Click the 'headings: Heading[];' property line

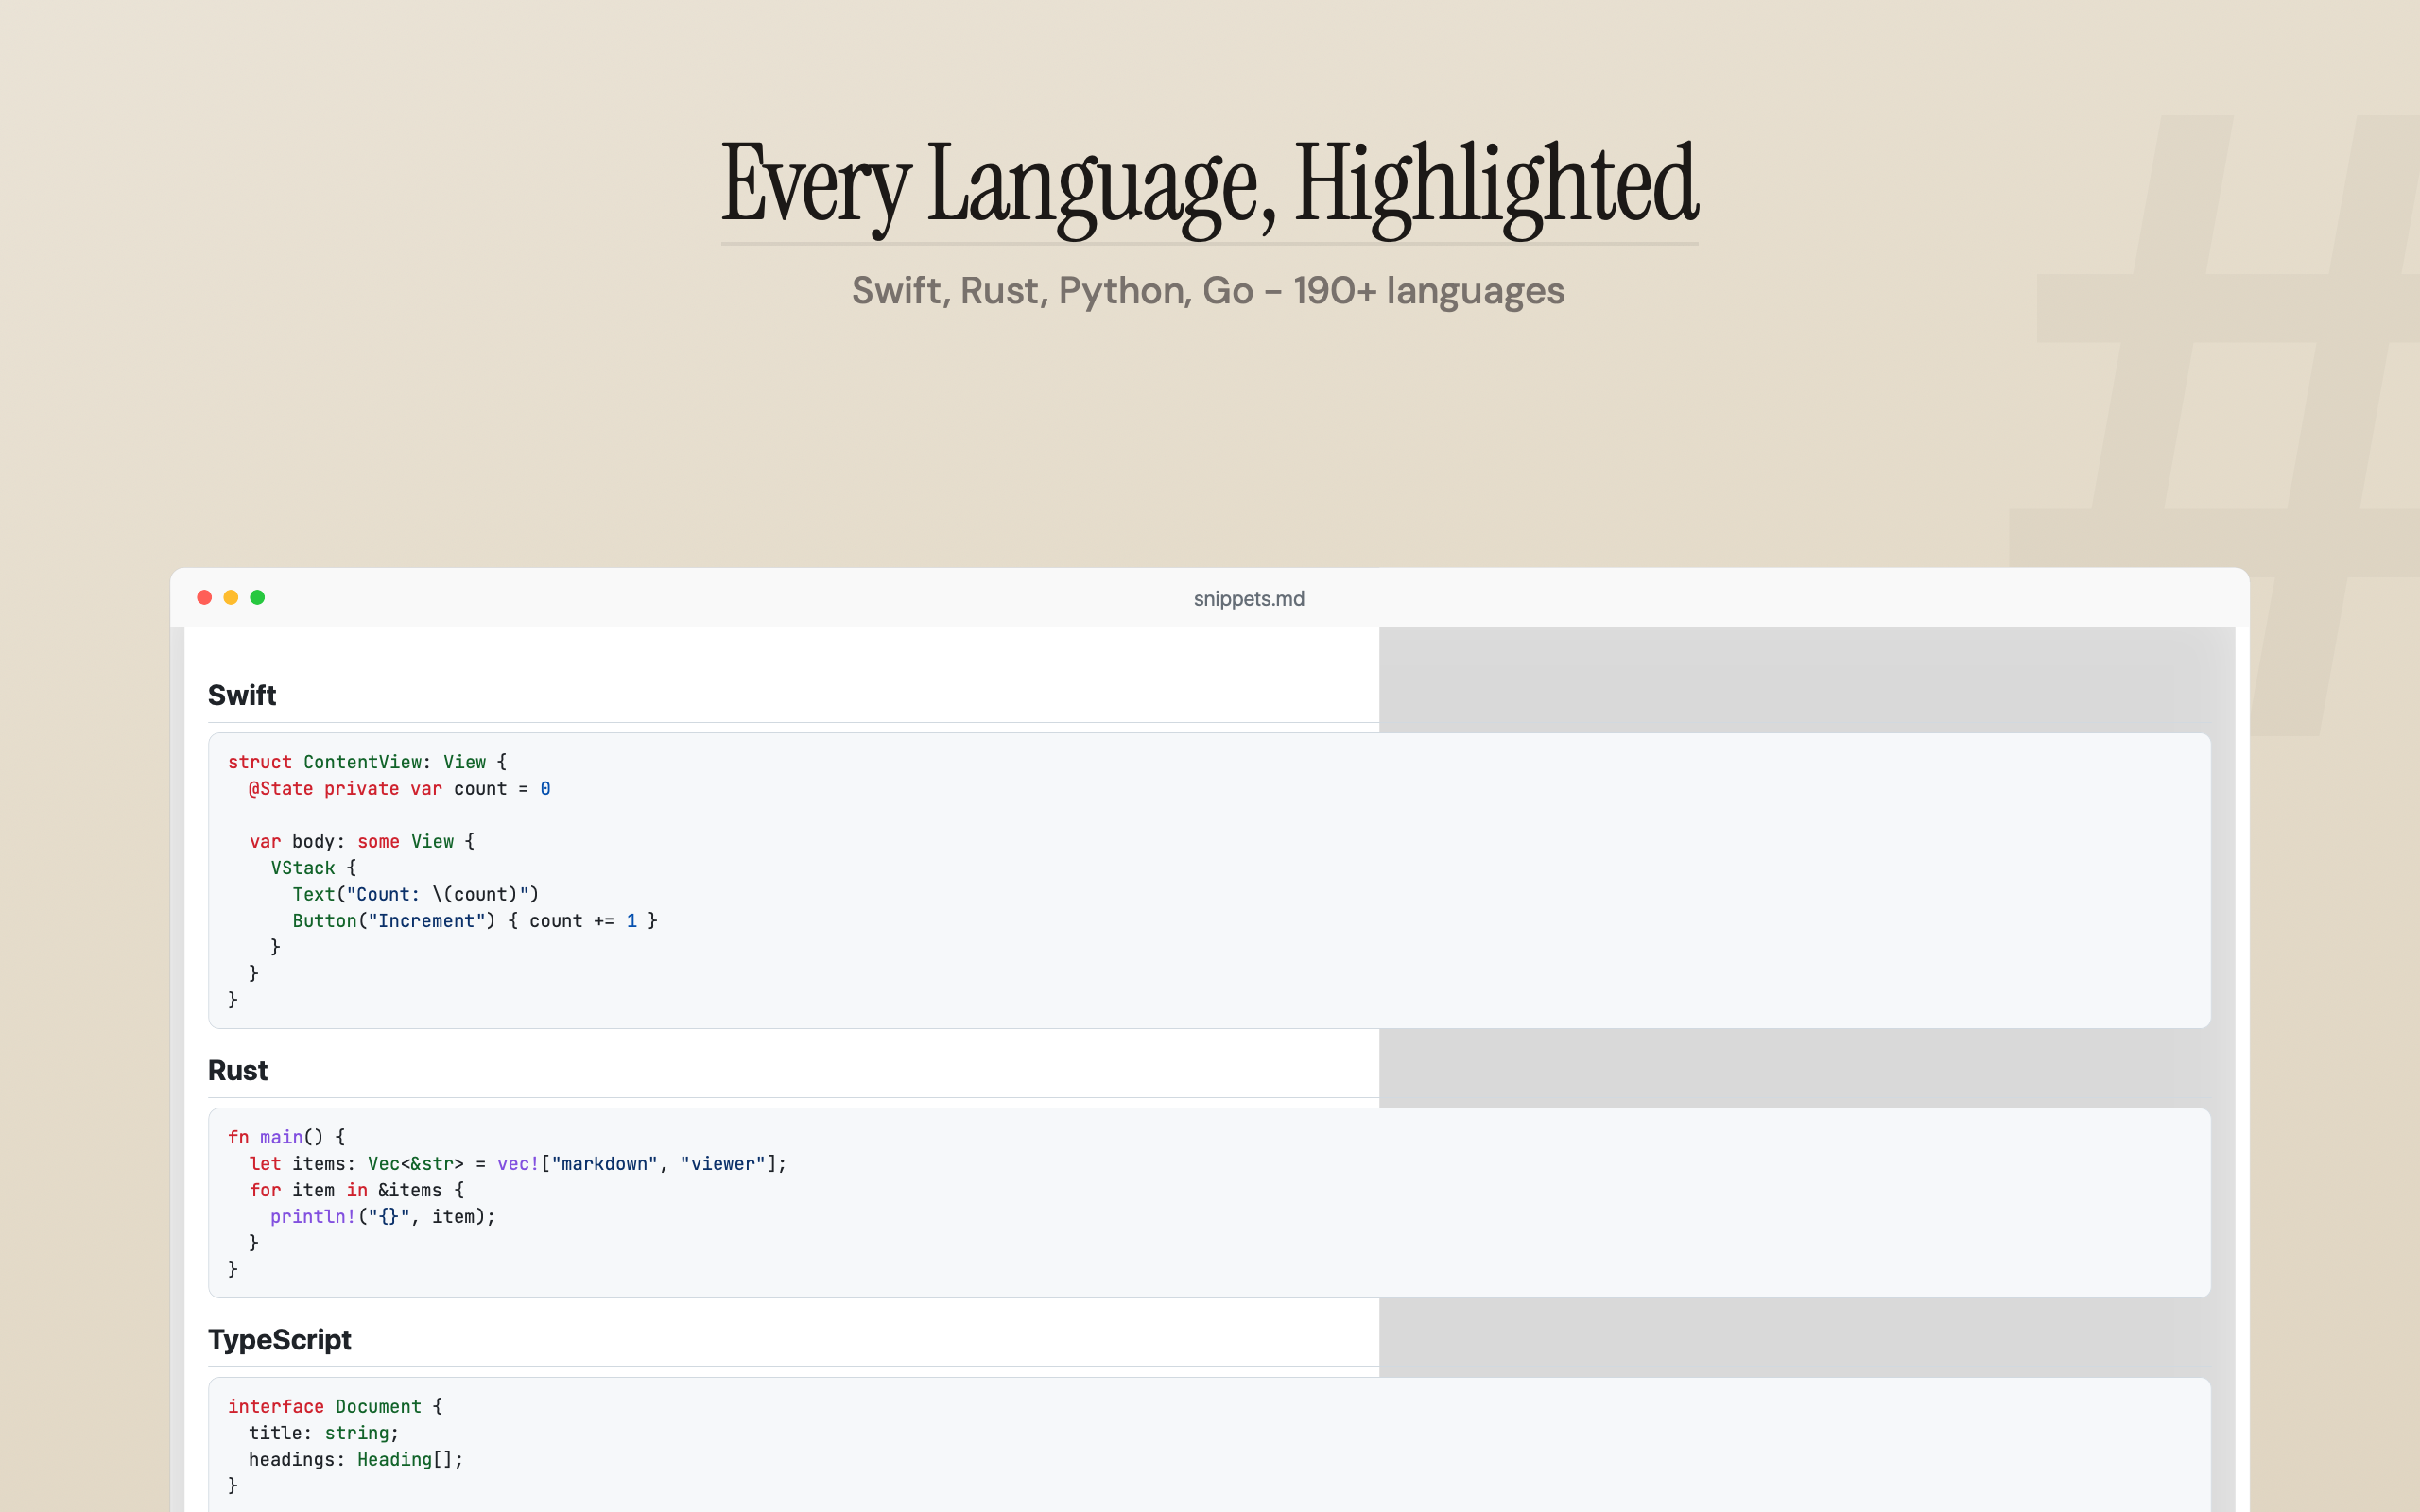355,1460
